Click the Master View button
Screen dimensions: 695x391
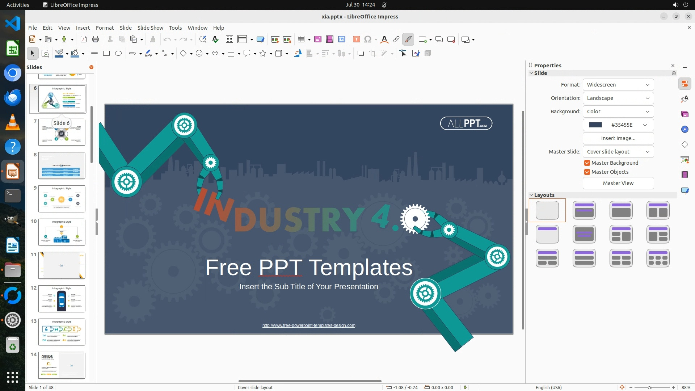click(x=618, y=183)
